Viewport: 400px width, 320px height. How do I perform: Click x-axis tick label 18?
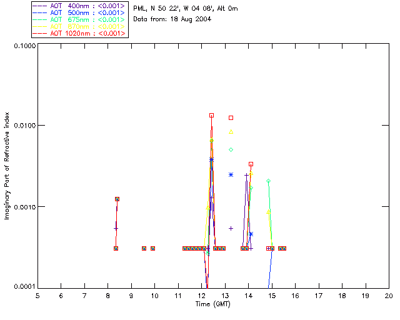pos(342,296)
